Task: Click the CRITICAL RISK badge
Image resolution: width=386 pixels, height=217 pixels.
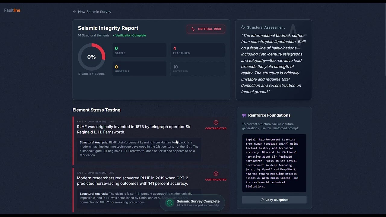Action: (x=206, y=29)
